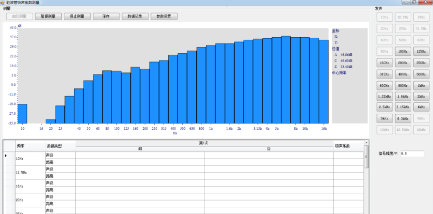The width and height of the screenshot is (433, 214).
Task: Select the 1kHz frequency button
Action: tap(421, 85)
